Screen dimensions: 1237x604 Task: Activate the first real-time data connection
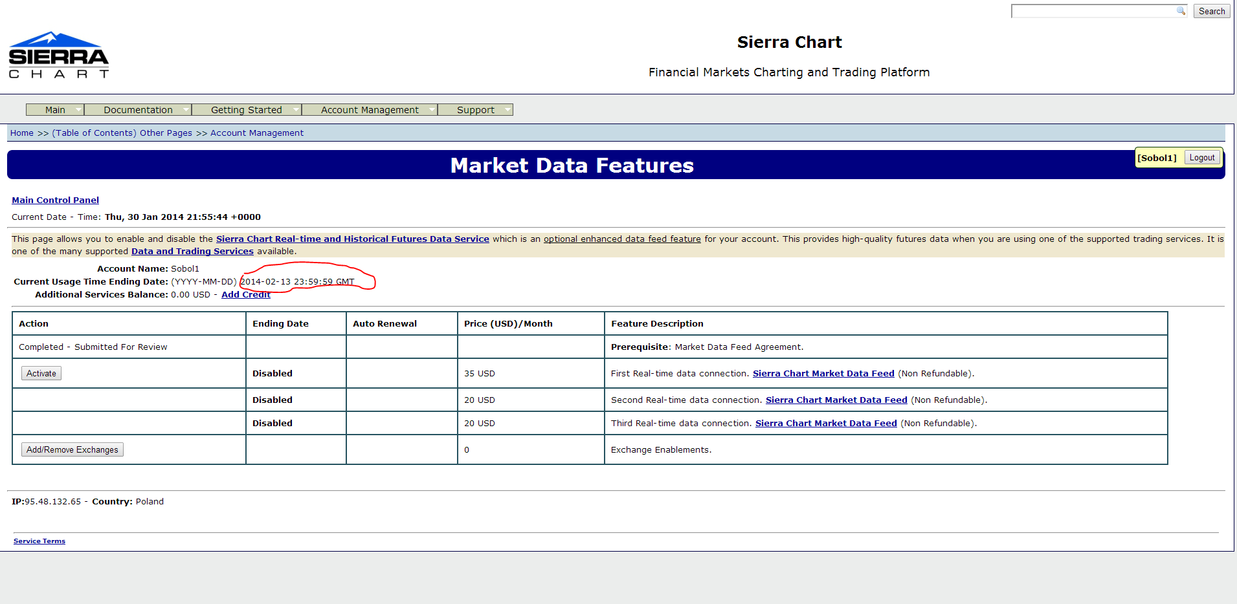click(41, 374)
